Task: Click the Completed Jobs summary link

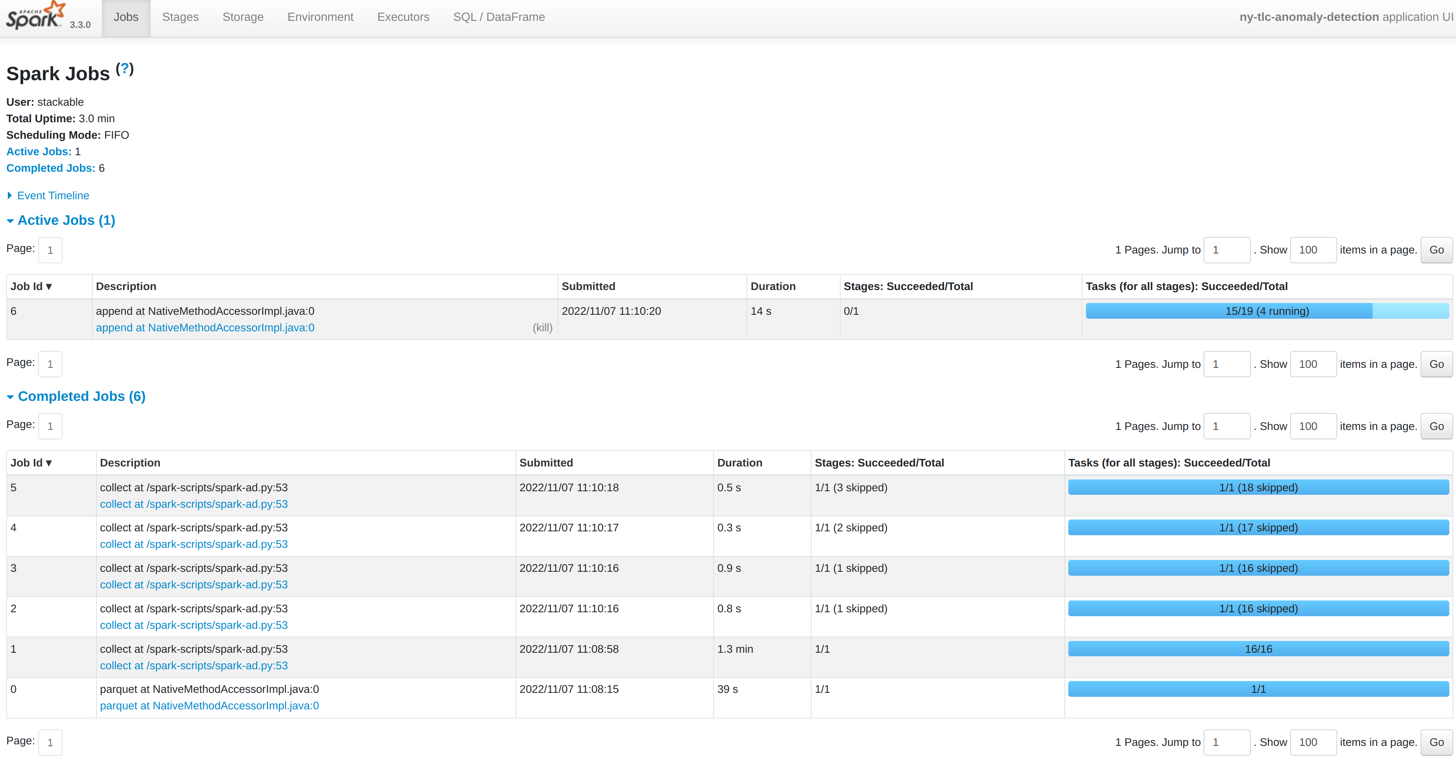Action: 51,168
